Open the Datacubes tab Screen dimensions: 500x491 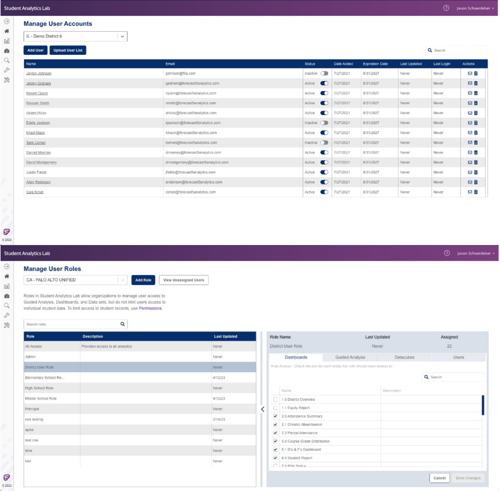click(404, 357)
